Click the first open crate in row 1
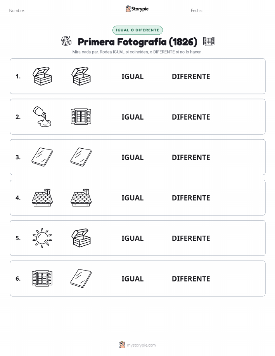This screenshot has width=275, height=356. (42, 76)
